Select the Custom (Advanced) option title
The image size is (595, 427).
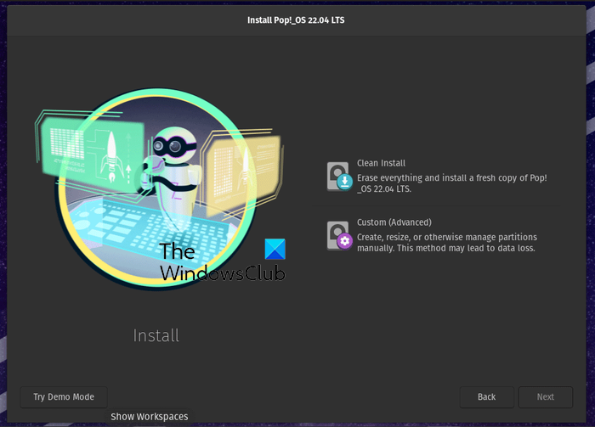pos(394,222)
